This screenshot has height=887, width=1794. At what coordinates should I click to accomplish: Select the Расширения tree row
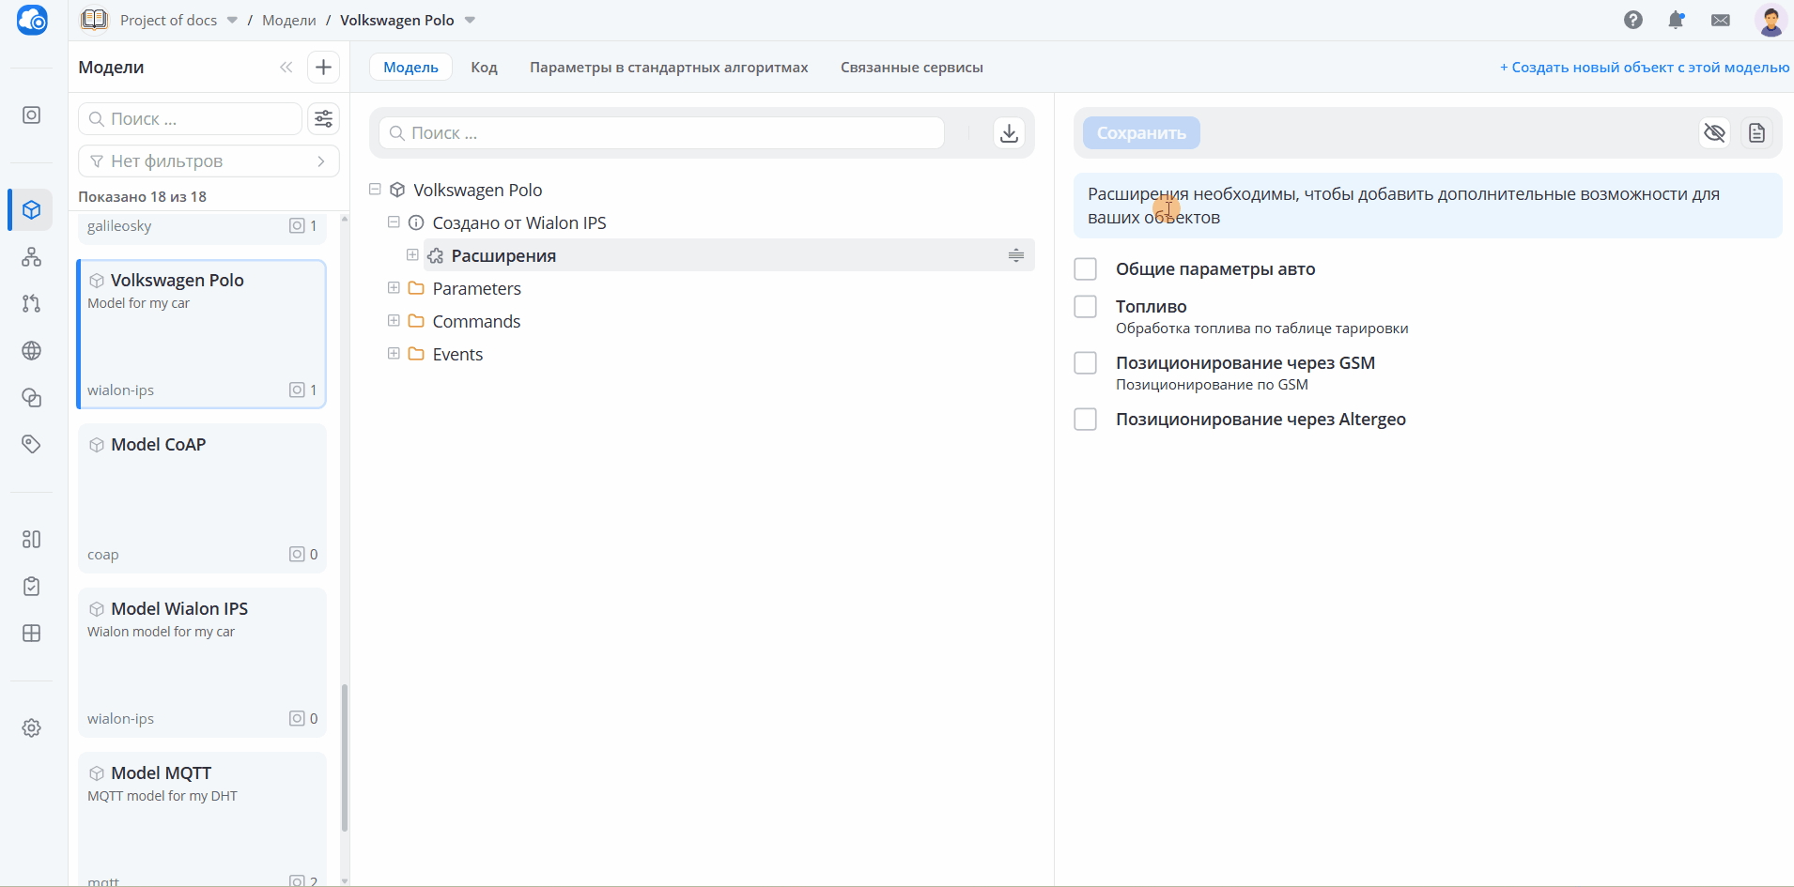[x=729, y=255]
